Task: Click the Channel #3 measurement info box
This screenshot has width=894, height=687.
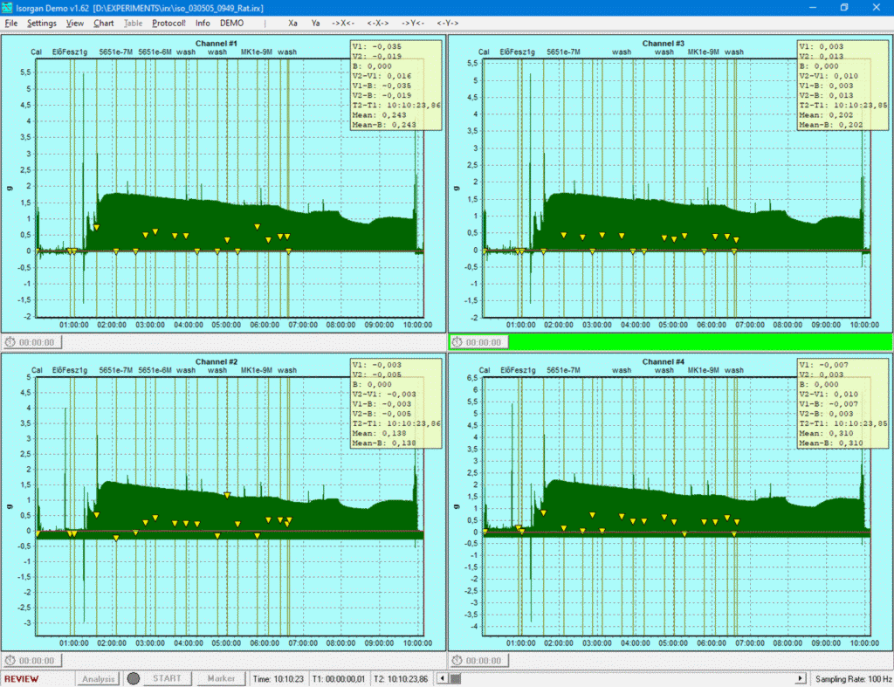Action: pos(842,86)
